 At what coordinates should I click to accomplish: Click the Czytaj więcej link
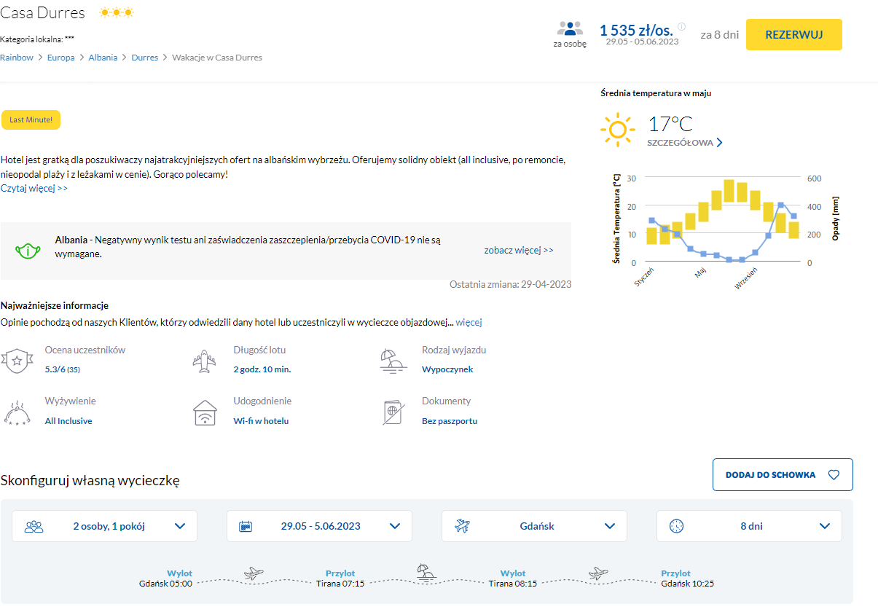(x=34, y=189)
